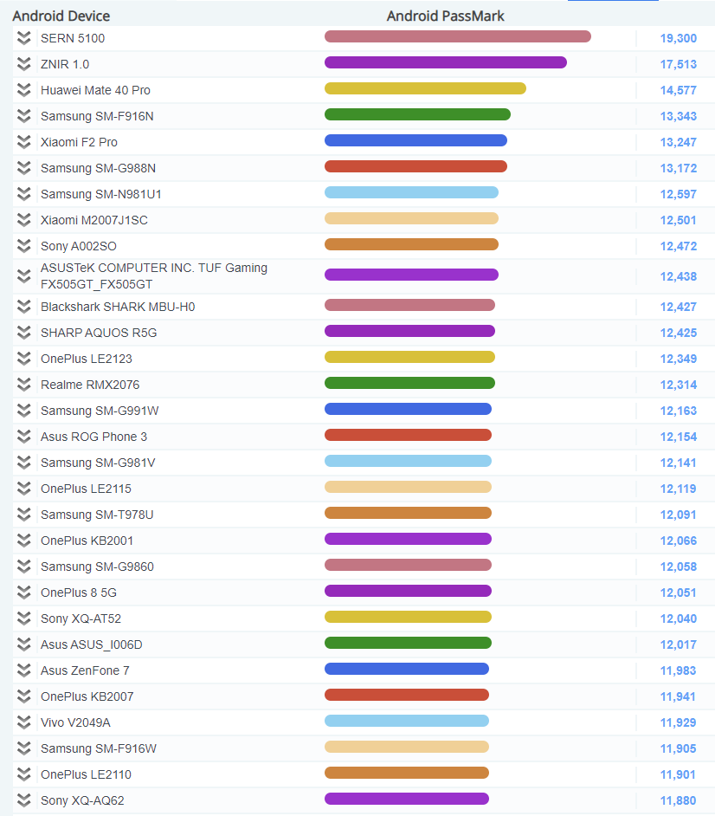
Task: Select the SHARP AQUOS R5G device name
Action: pos(99,333)
